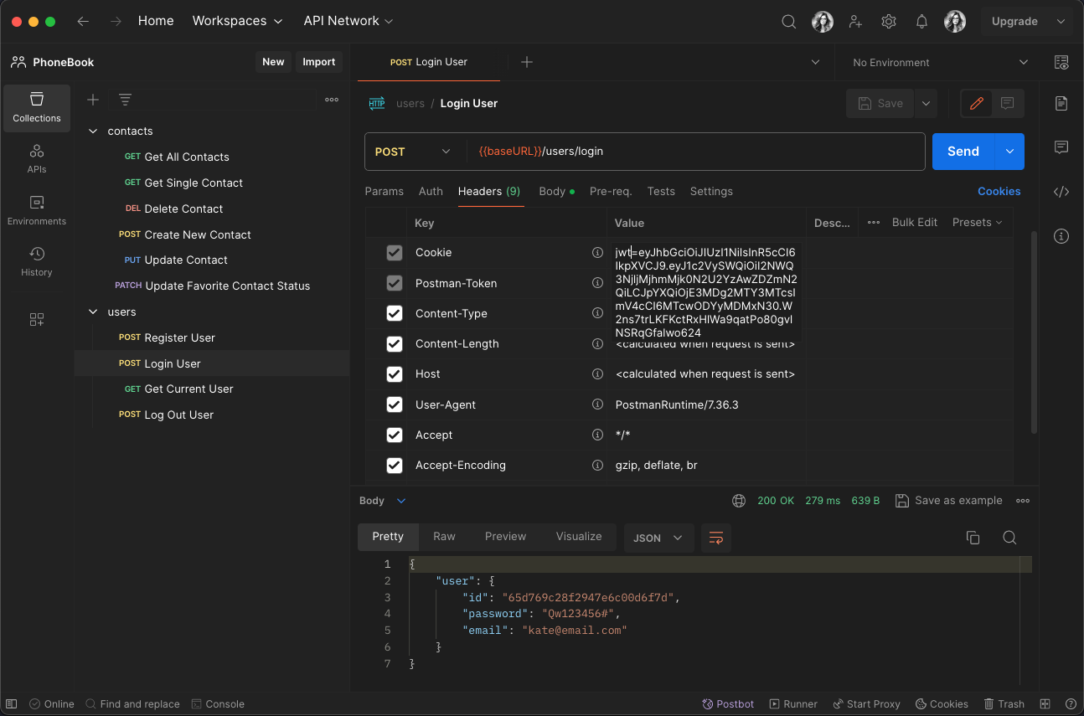This screenshot has width=1084, height=716.
Task: Copy the response body
Action: [x=973, y=538]
